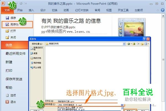Screen dimensions: 166x111
Task: Click 退出 to exit PowerPoint
Action: 11,102
